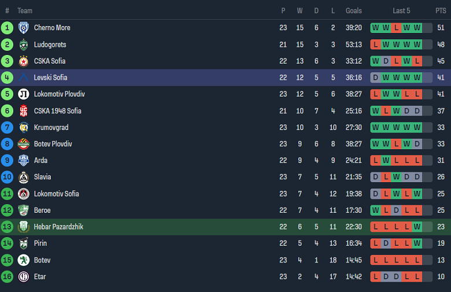The width and height of the screenshot is (451, 292).
Task: Sort standings by Goals column header
Action: pyautogui.click(x=353, y=11)
